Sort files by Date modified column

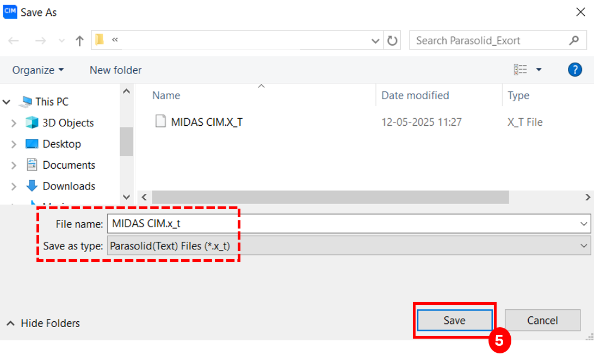coord(415,96)
